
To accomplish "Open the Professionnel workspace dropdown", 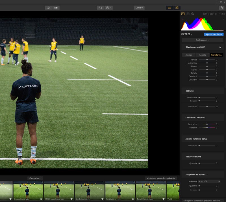I will coord(202,40).
